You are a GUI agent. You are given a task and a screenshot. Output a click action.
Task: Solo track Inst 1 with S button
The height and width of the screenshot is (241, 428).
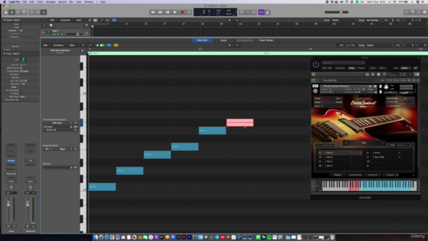(58, 34)
